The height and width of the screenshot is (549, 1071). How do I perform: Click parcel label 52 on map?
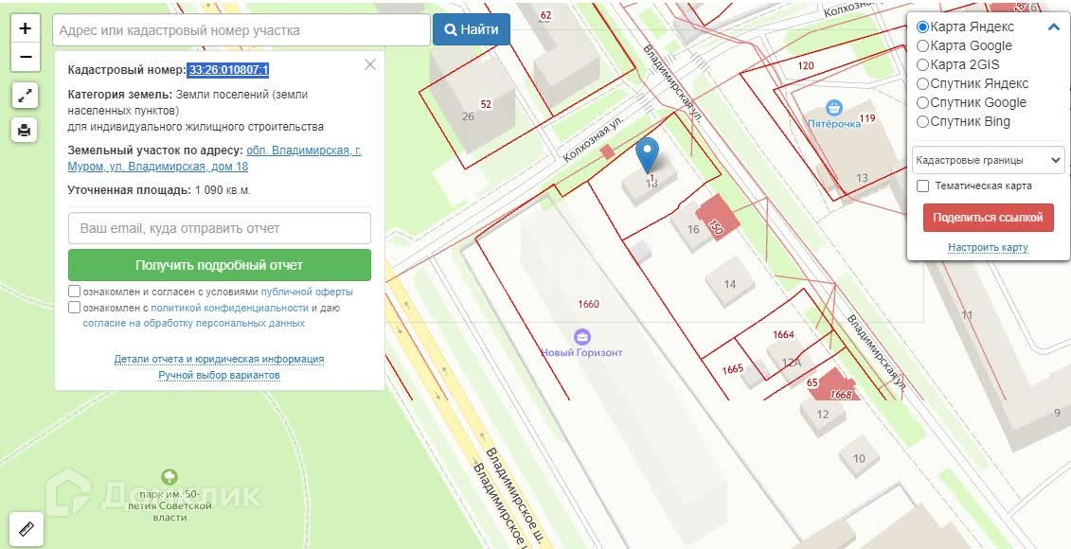(487, 104)
